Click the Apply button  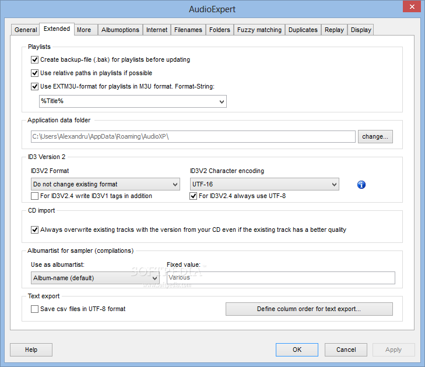pyautogui.click(x=394, y=350)
